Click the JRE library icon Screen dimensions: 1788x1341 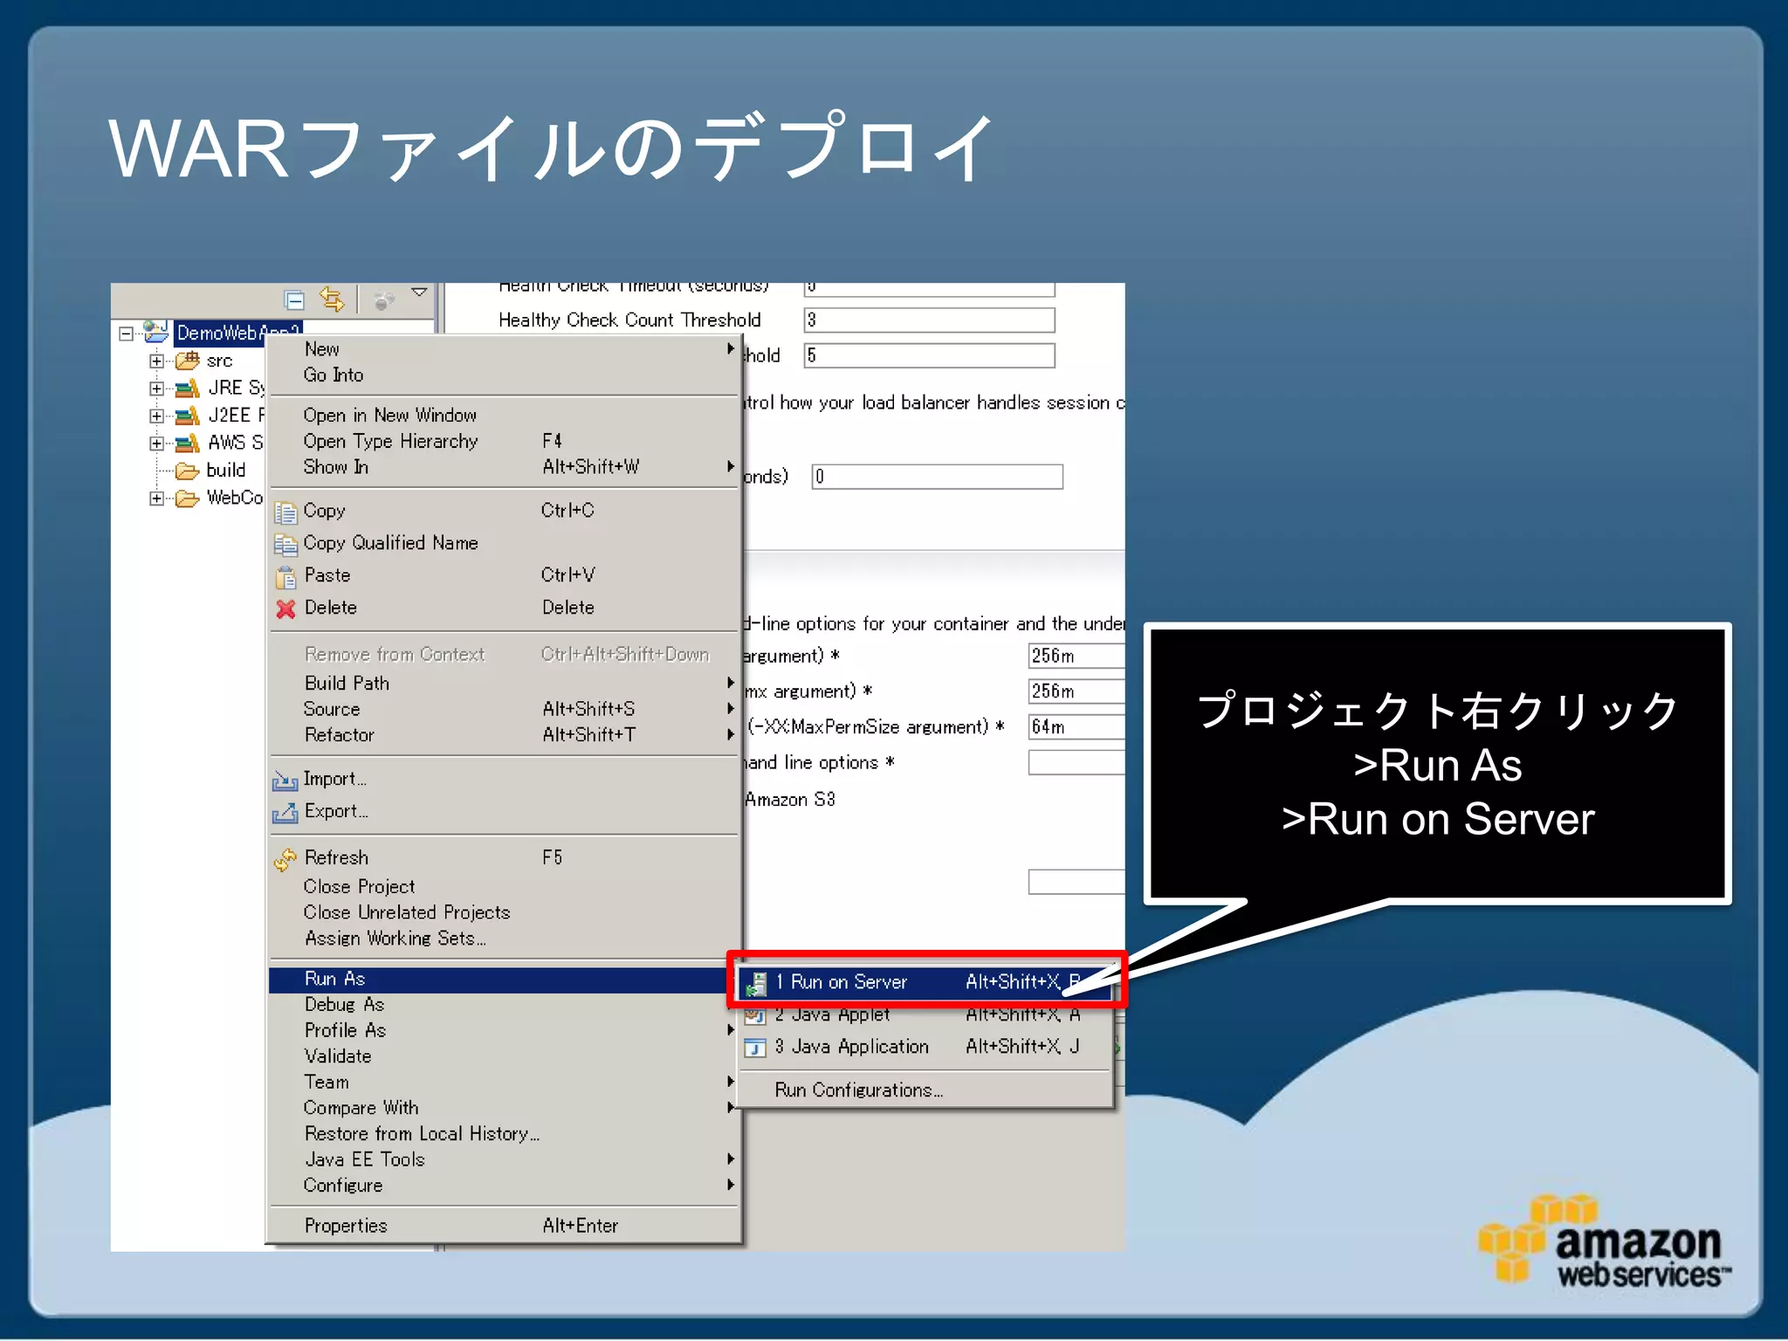pyautogui.click(x=188, y=389)
